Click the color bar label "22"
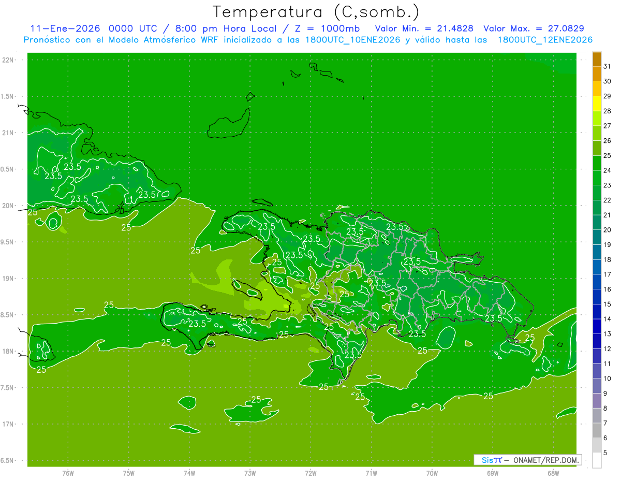 click(x=608, y=200)
